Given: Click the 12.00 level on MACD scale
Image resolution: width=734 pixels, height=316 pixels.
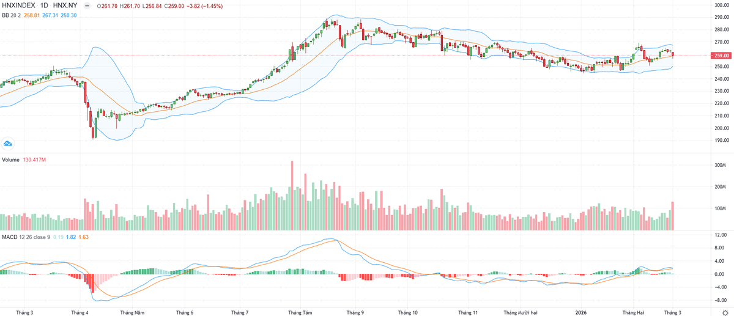Looking at the screenshot, I should 720,235.
